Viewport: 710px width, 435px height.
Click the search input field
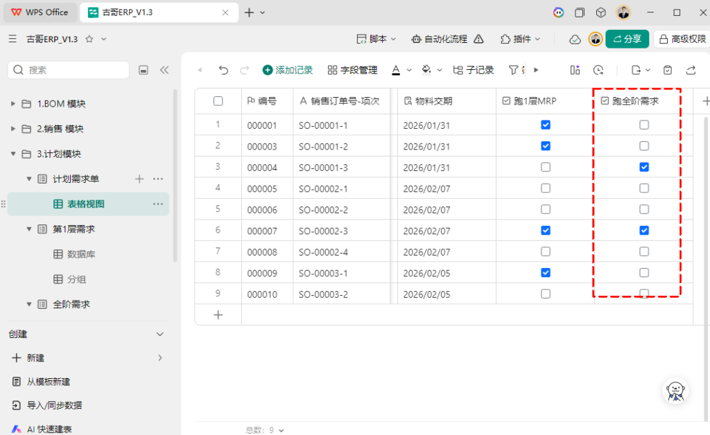coord(69,70)
